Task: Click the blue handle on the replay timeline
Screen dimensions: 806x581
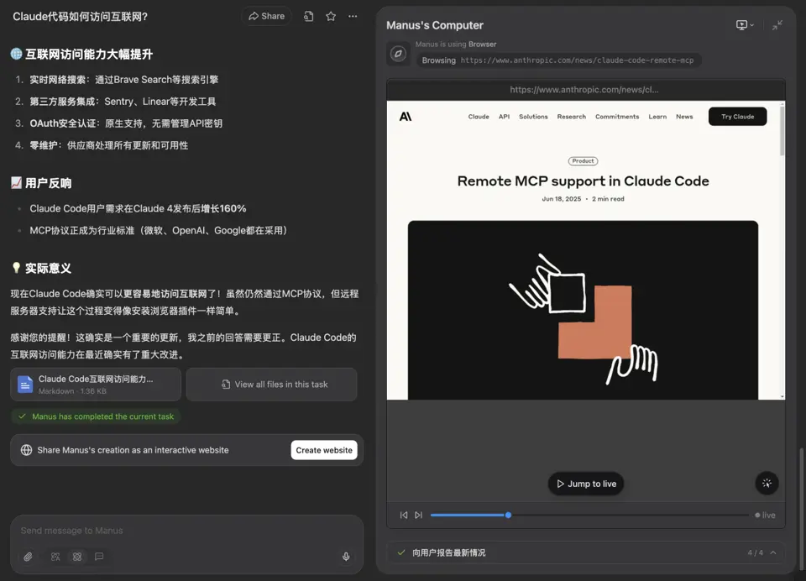Action: pos(508,516)
